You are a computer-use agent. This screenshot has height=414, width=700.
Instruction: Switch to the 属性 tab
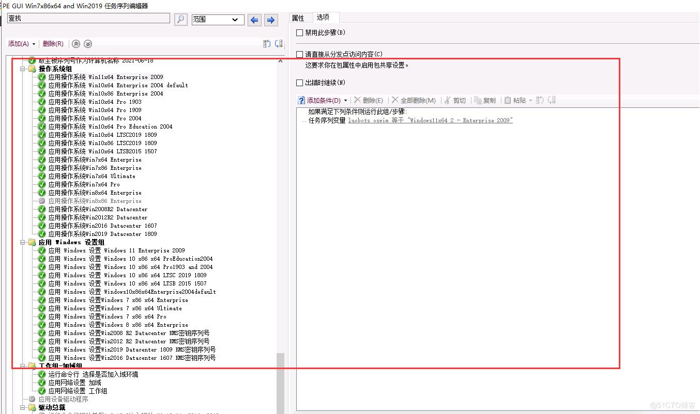300,17
